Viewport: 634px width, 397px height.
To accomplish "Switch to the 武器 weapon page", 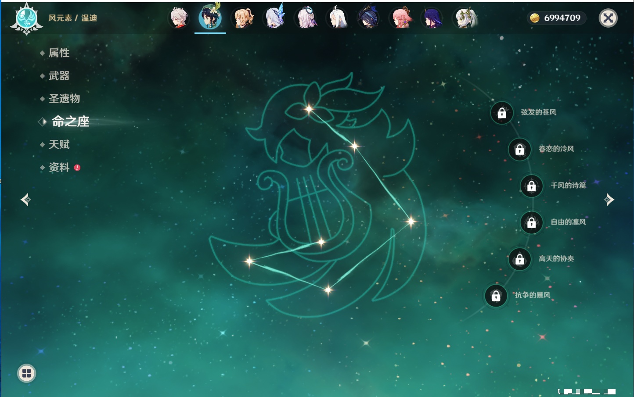I will [59, 76].
